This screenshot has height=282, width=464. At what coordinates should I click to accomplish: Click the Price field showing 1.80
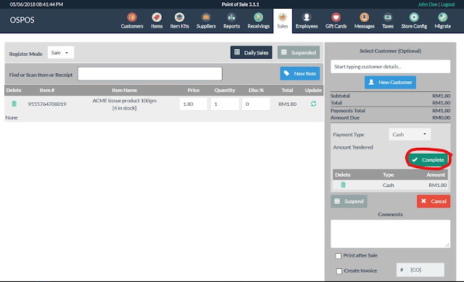coord(194,104)
